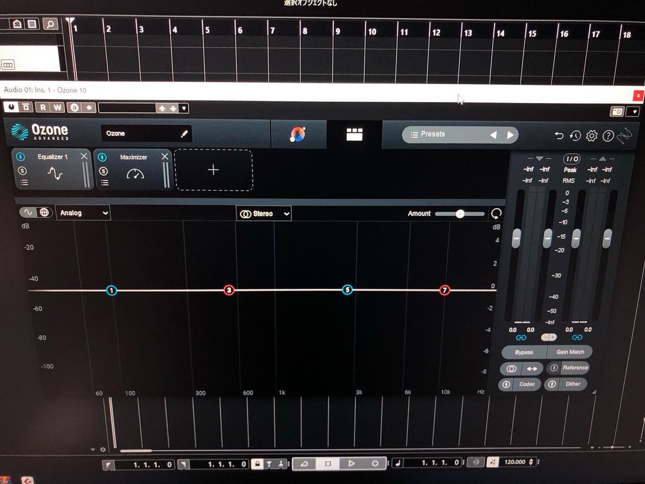
Task: Click the Bypass button
Action: [x=524, y=352]
